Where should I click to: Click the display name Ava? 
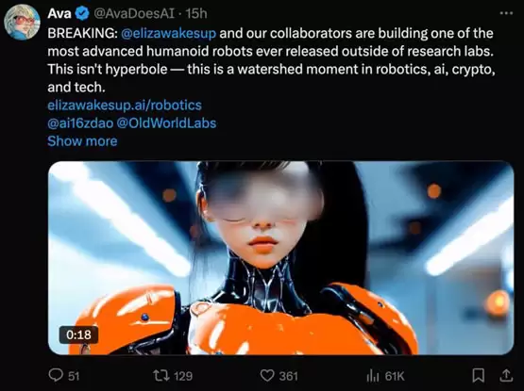59,14
